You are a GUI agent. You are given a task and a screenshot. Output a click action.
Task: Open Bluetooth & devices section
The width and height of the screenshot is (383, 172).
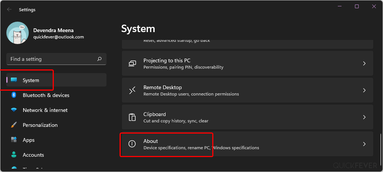56,95
